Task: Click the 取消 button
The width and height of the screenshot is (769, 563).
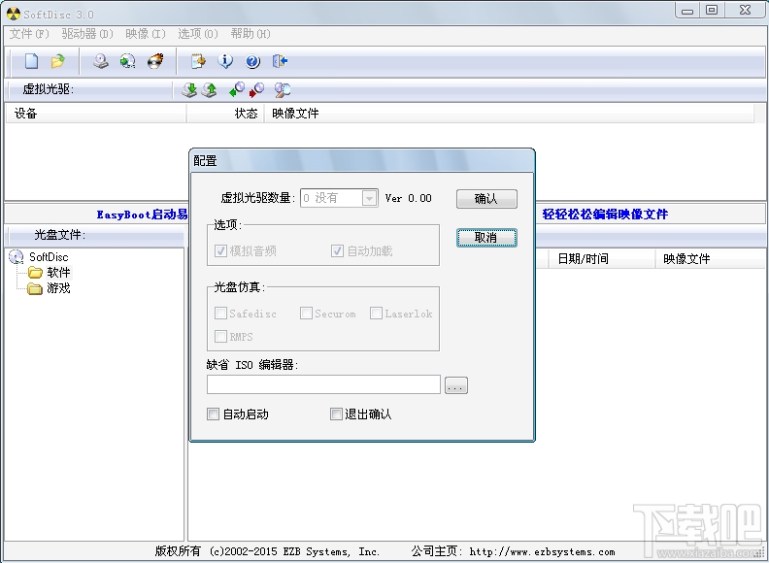Action: pos(486,238)
